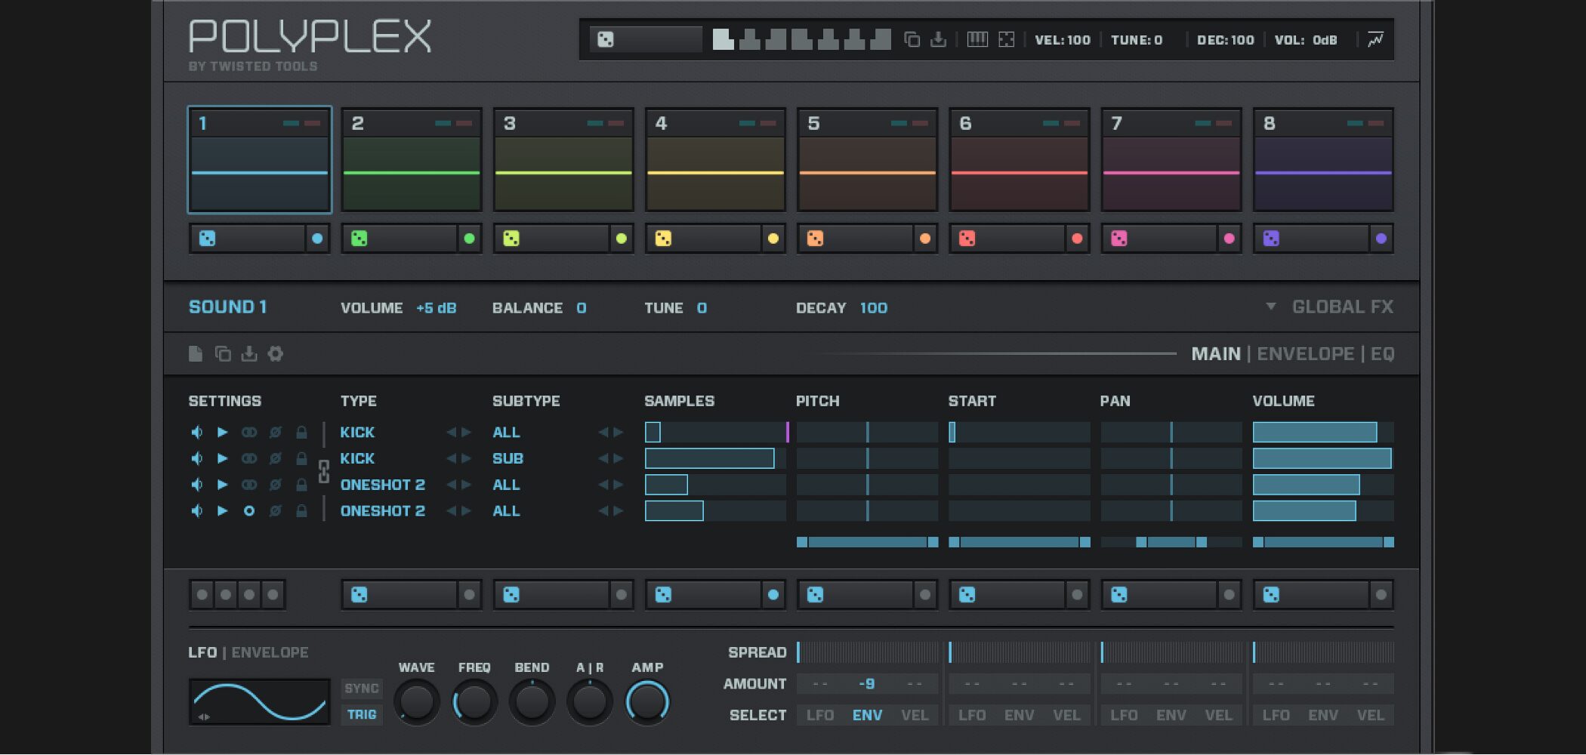Screen dimensions: 1586x755
Task: Switch to the EQ tab
Action: (x=1382, y=353)
